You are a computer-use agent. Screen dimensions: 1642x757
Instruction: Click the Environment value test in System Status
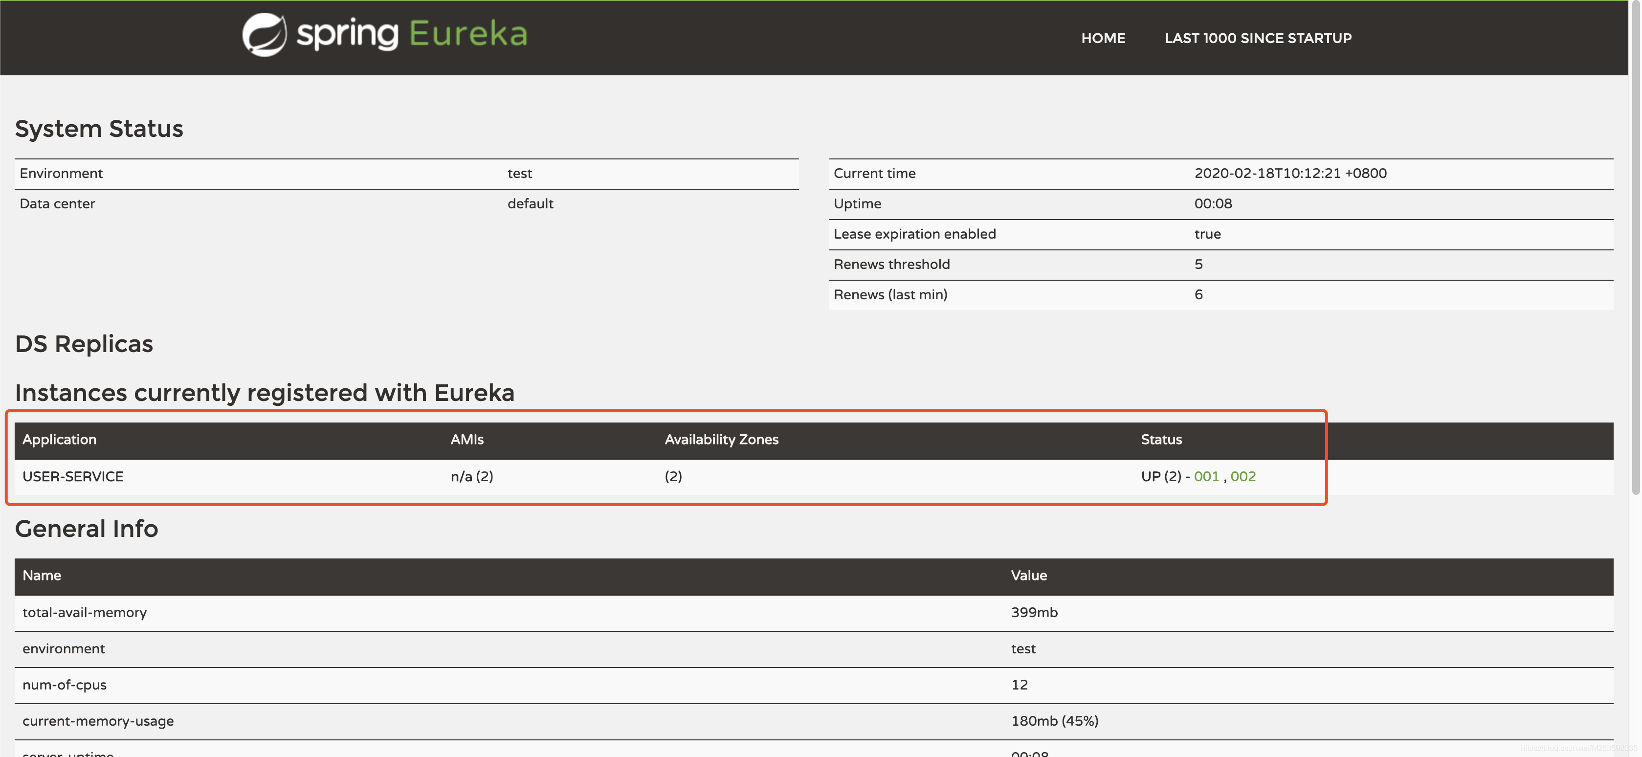pyautogui.click(x=519, y=173)
